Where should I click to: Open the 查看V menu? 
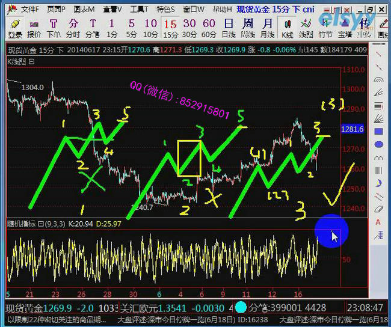[111, 9]
